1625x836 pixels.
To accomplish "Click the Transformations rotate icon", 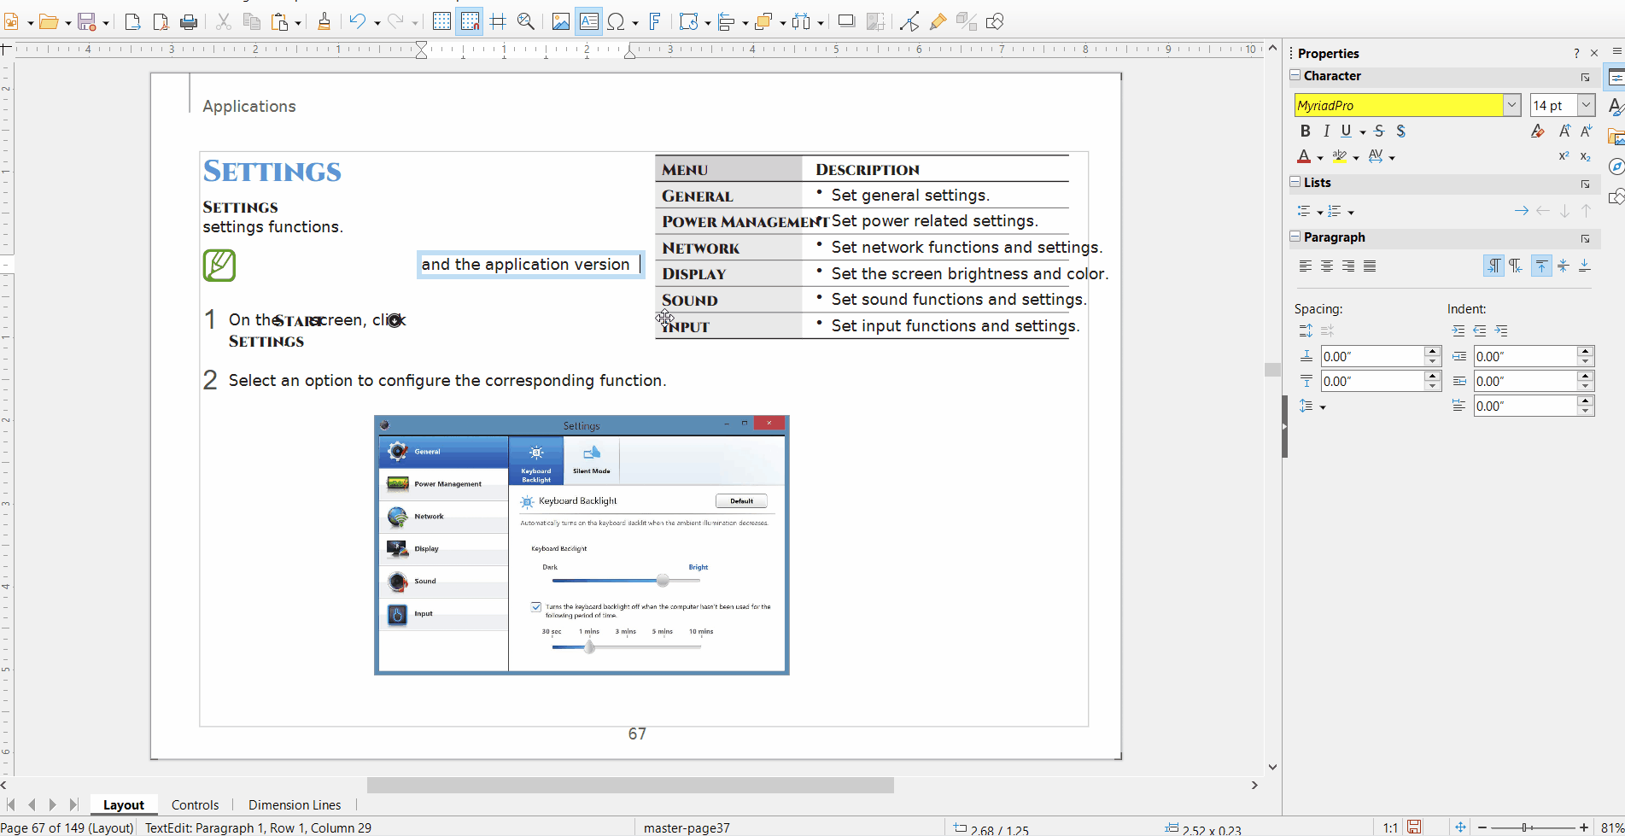I will 689,22.
